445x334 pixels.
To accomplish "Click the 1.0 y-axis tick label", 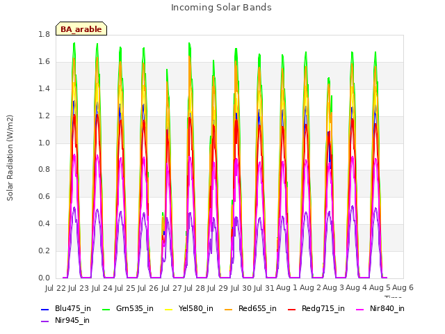I will 44,143.
